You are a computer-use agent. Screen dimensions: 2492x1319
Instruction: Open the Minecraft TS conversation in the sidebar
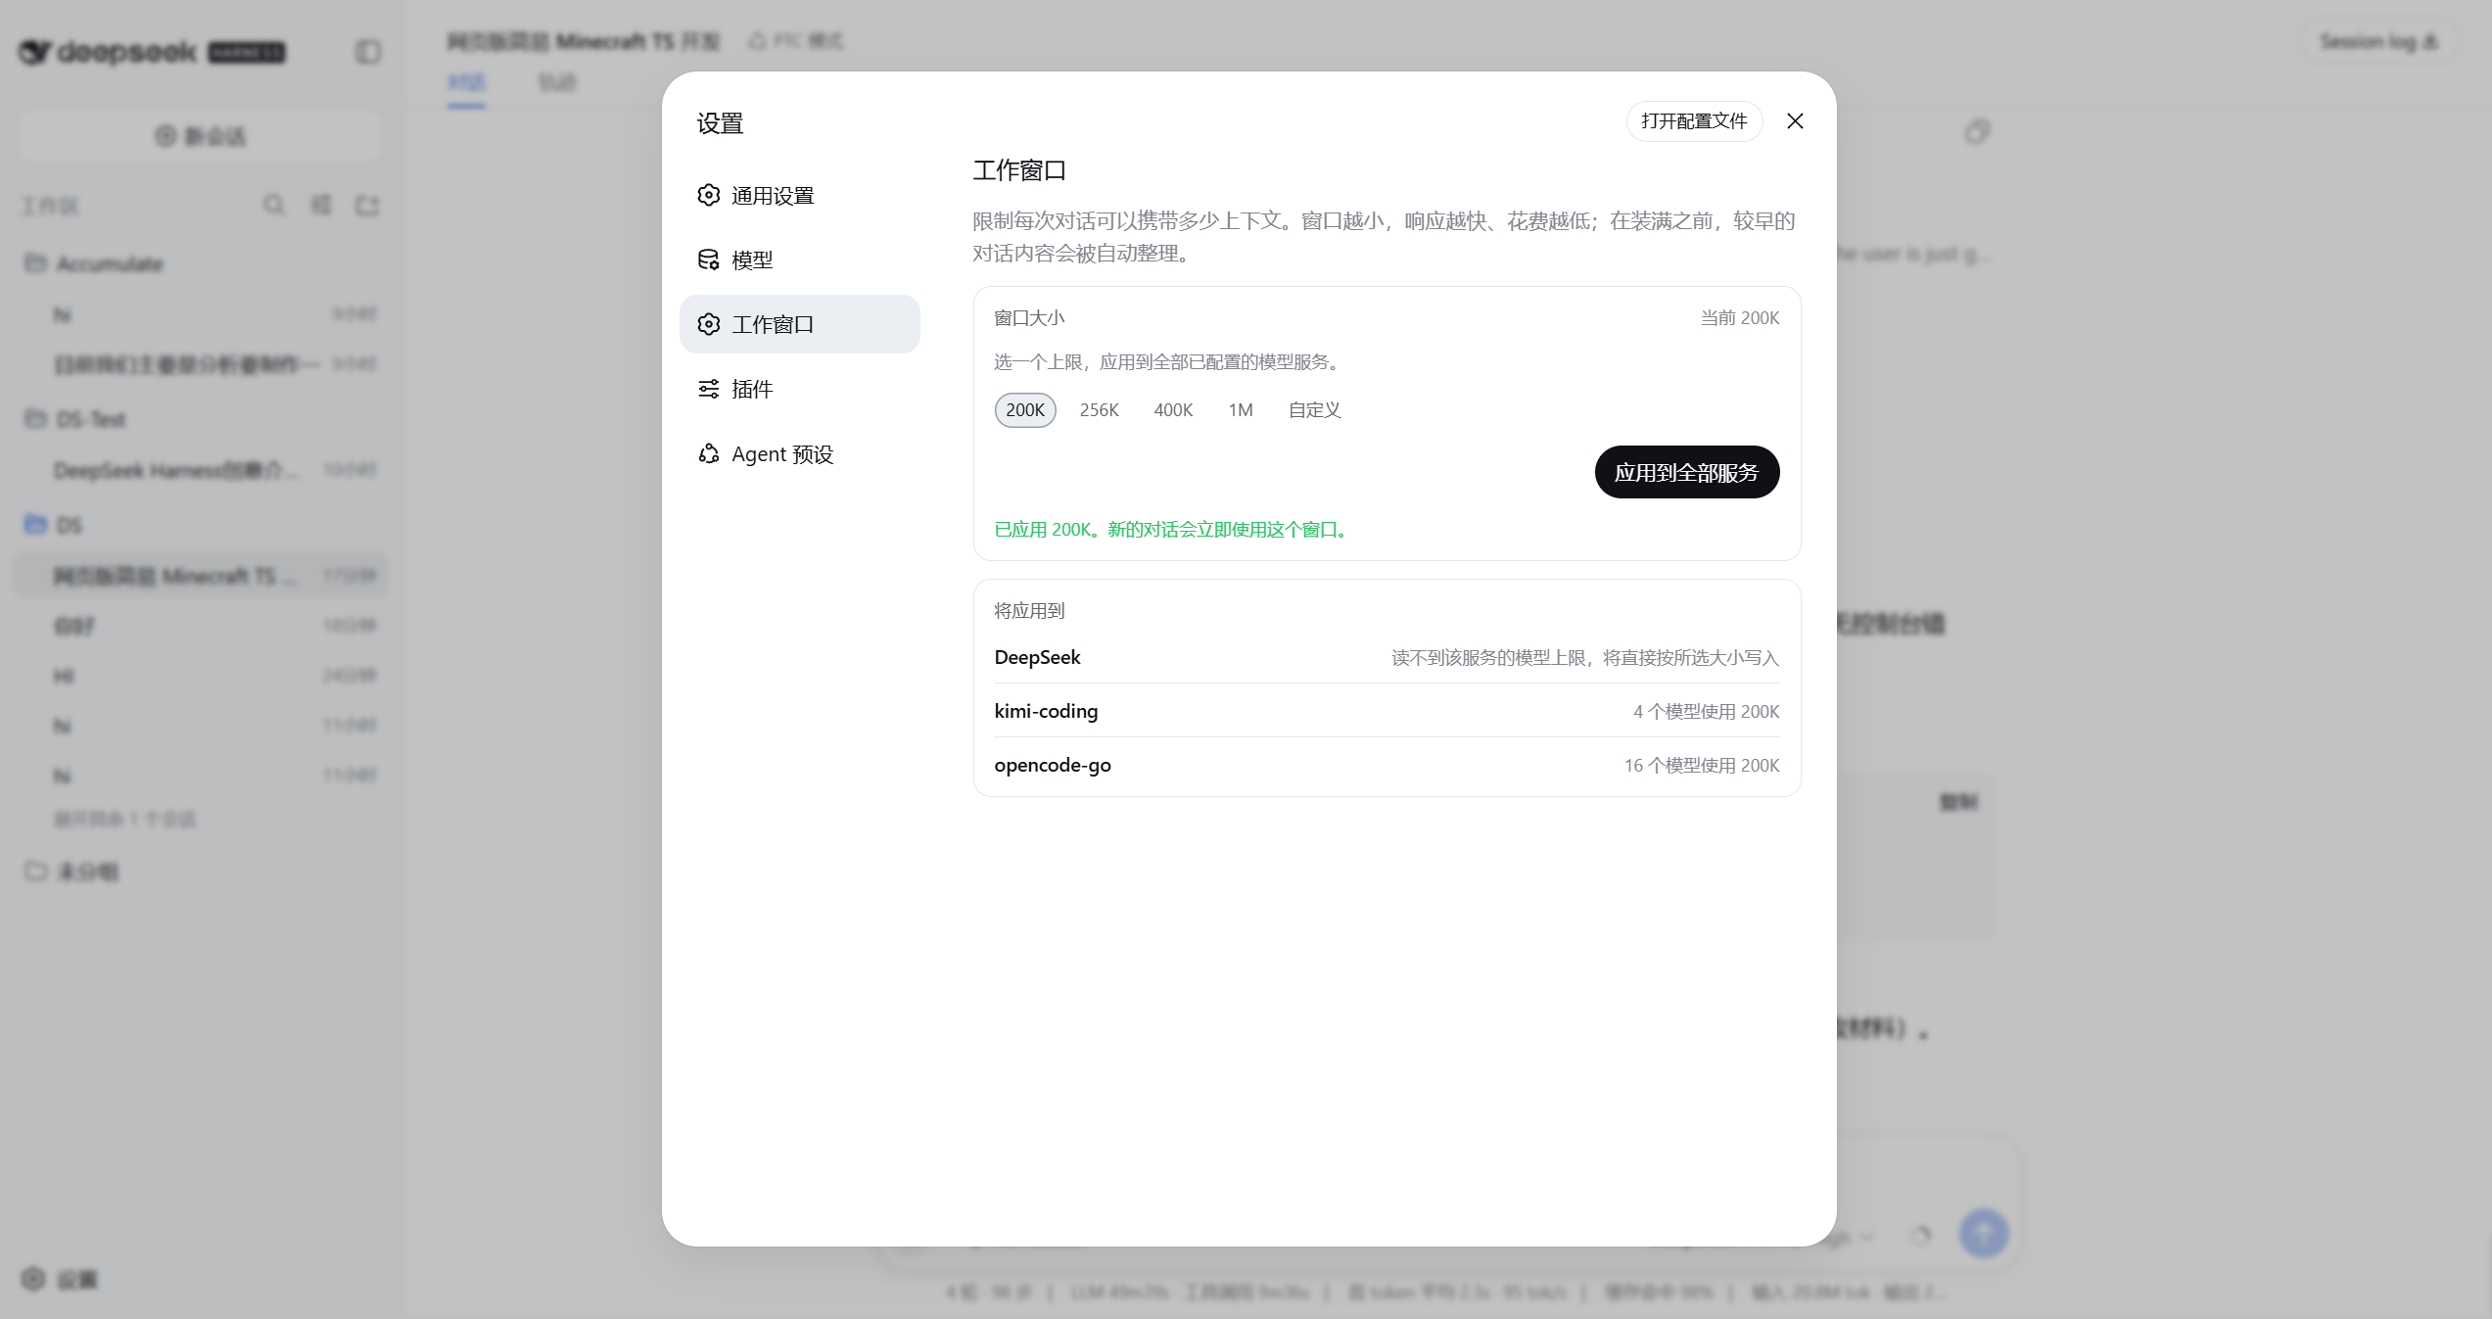(201, 575)
